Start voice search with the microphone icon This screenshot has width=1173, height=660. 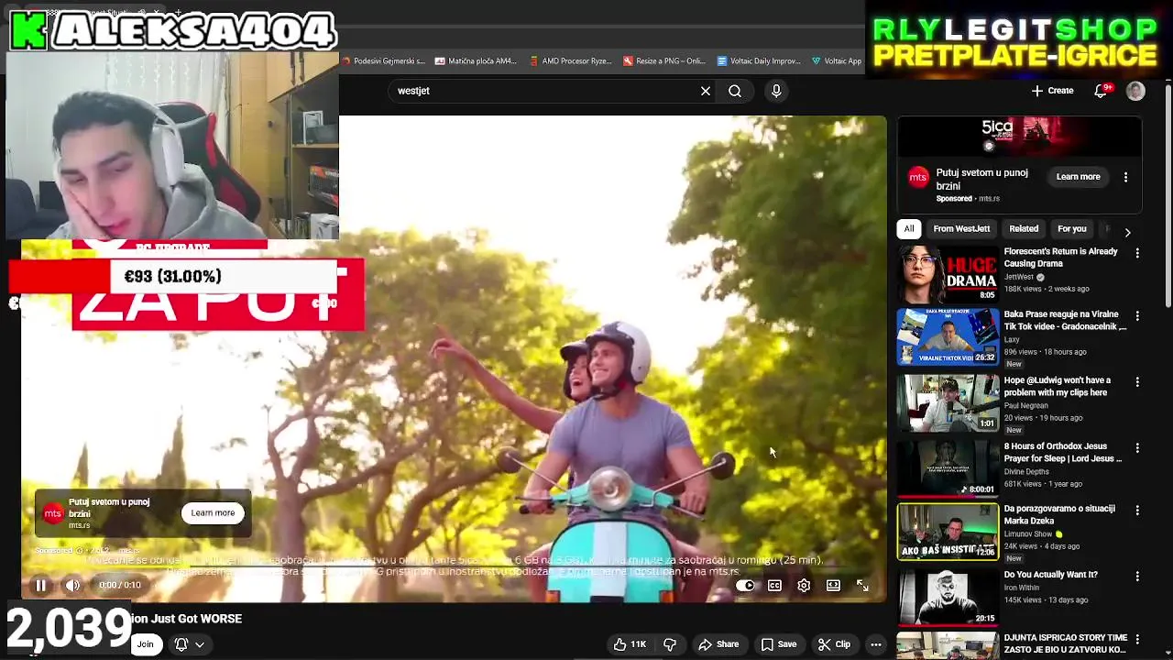[x=776, y=91]
